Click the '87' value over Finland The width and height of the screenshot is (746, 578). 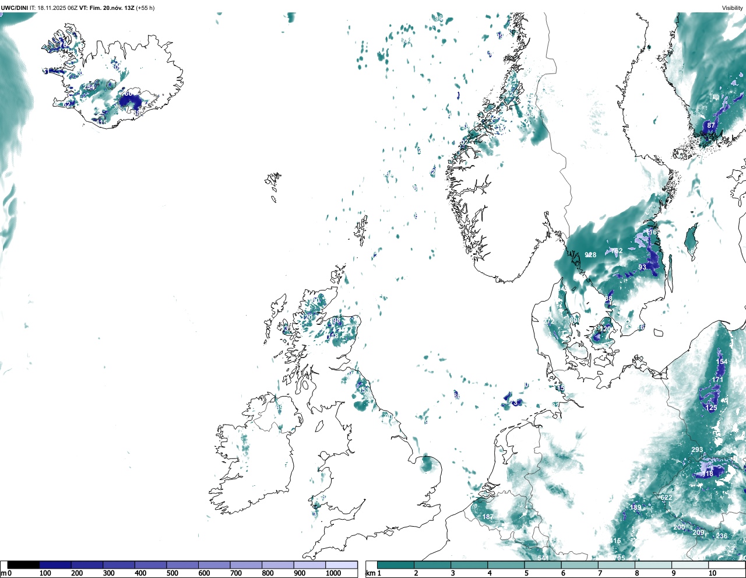(711, 125)
